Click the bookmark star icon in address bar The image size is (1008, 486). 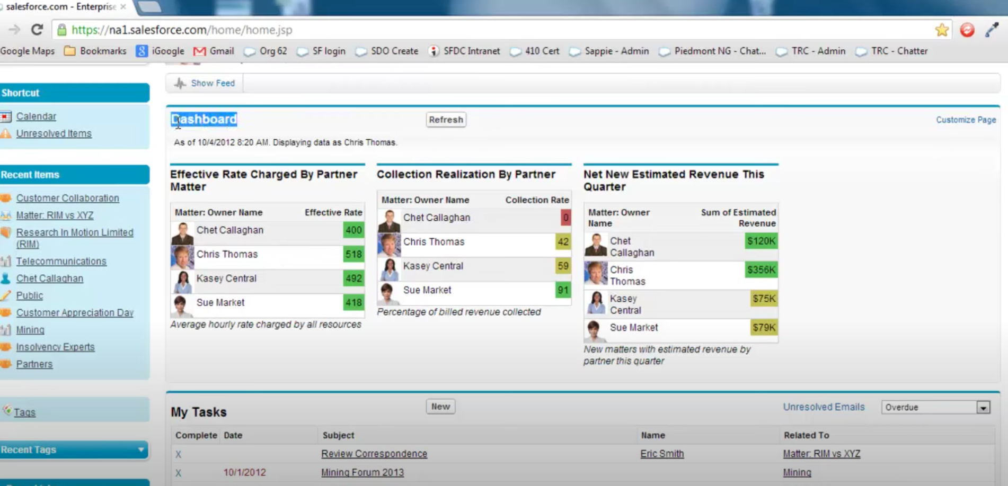(x=942, y=30)
